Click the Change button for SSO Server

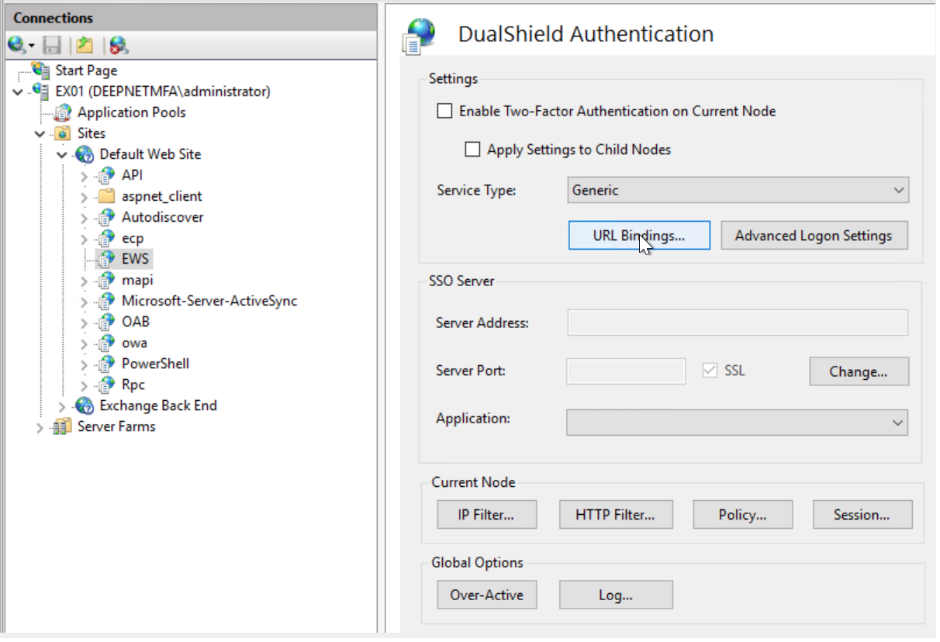[x=858, y=371]
